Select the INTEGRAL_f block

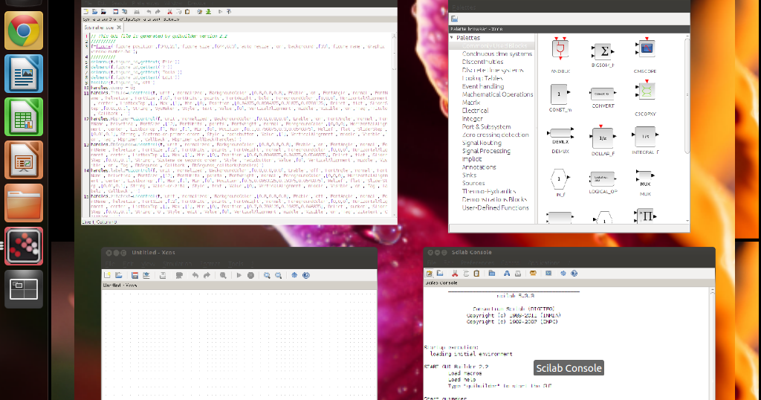[x=646, y=137]
